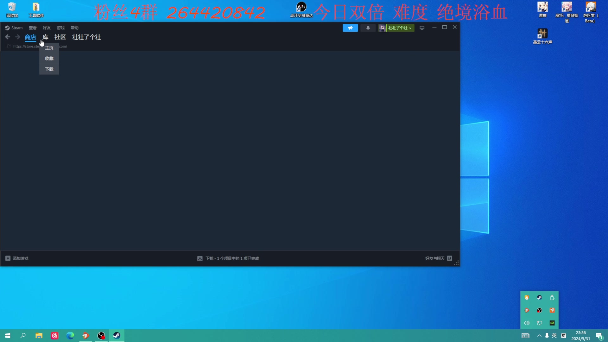Open the notifications bell
Viewport: 608px width, 342px height.
(x=368, y=28)
